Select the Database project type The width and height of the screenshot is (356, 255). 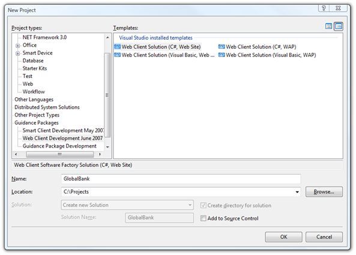coord(33,61)
